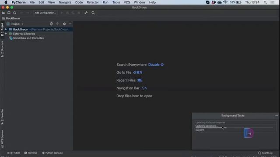Open the Terminal tool window

31,153
